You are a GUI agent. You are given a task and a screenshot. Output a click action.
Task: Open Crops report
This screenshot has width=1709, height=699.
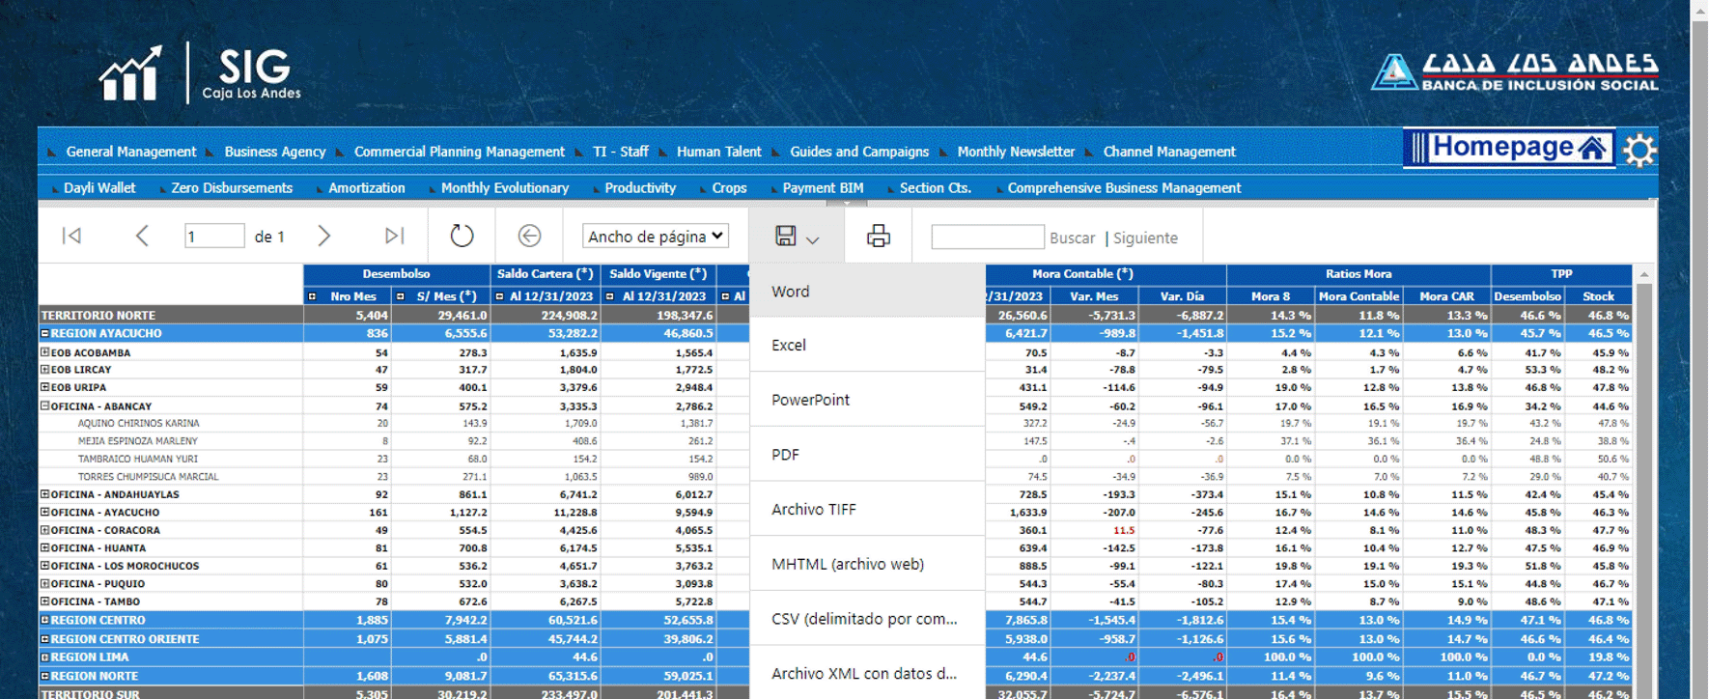click(729, 188)
